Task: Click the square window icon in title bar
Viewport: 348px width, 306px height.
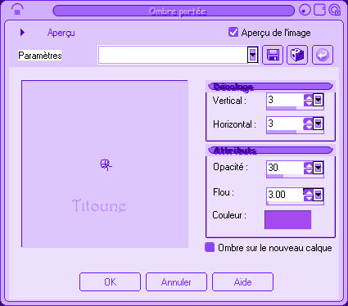Action: pos(319,10)
